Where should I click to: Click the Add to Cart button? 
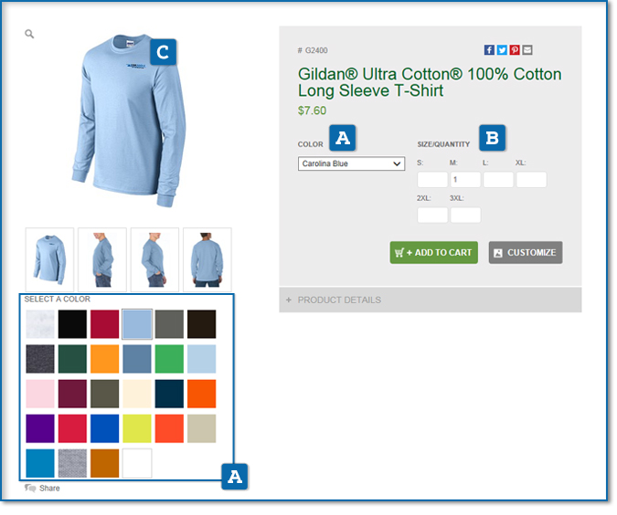[433, 252]
